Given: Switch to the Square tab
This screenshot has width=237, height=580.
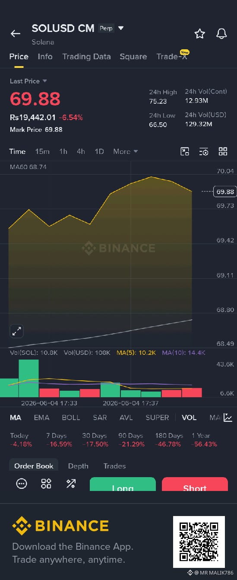Looking at the screenshot, I should pos(133,57).
